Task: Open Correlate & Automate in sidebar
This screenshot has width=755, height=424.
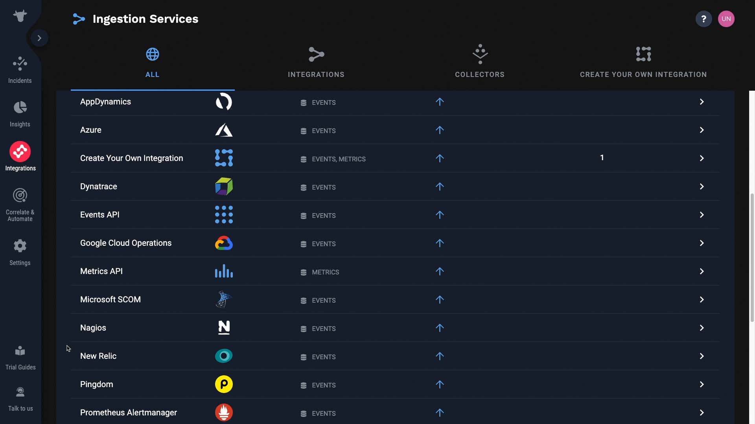Action: (x=20, y=205)
